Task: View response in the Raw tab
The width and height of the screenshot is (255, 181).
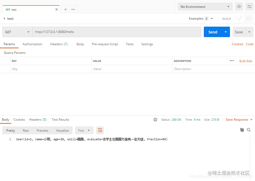Action: (26, 130)
